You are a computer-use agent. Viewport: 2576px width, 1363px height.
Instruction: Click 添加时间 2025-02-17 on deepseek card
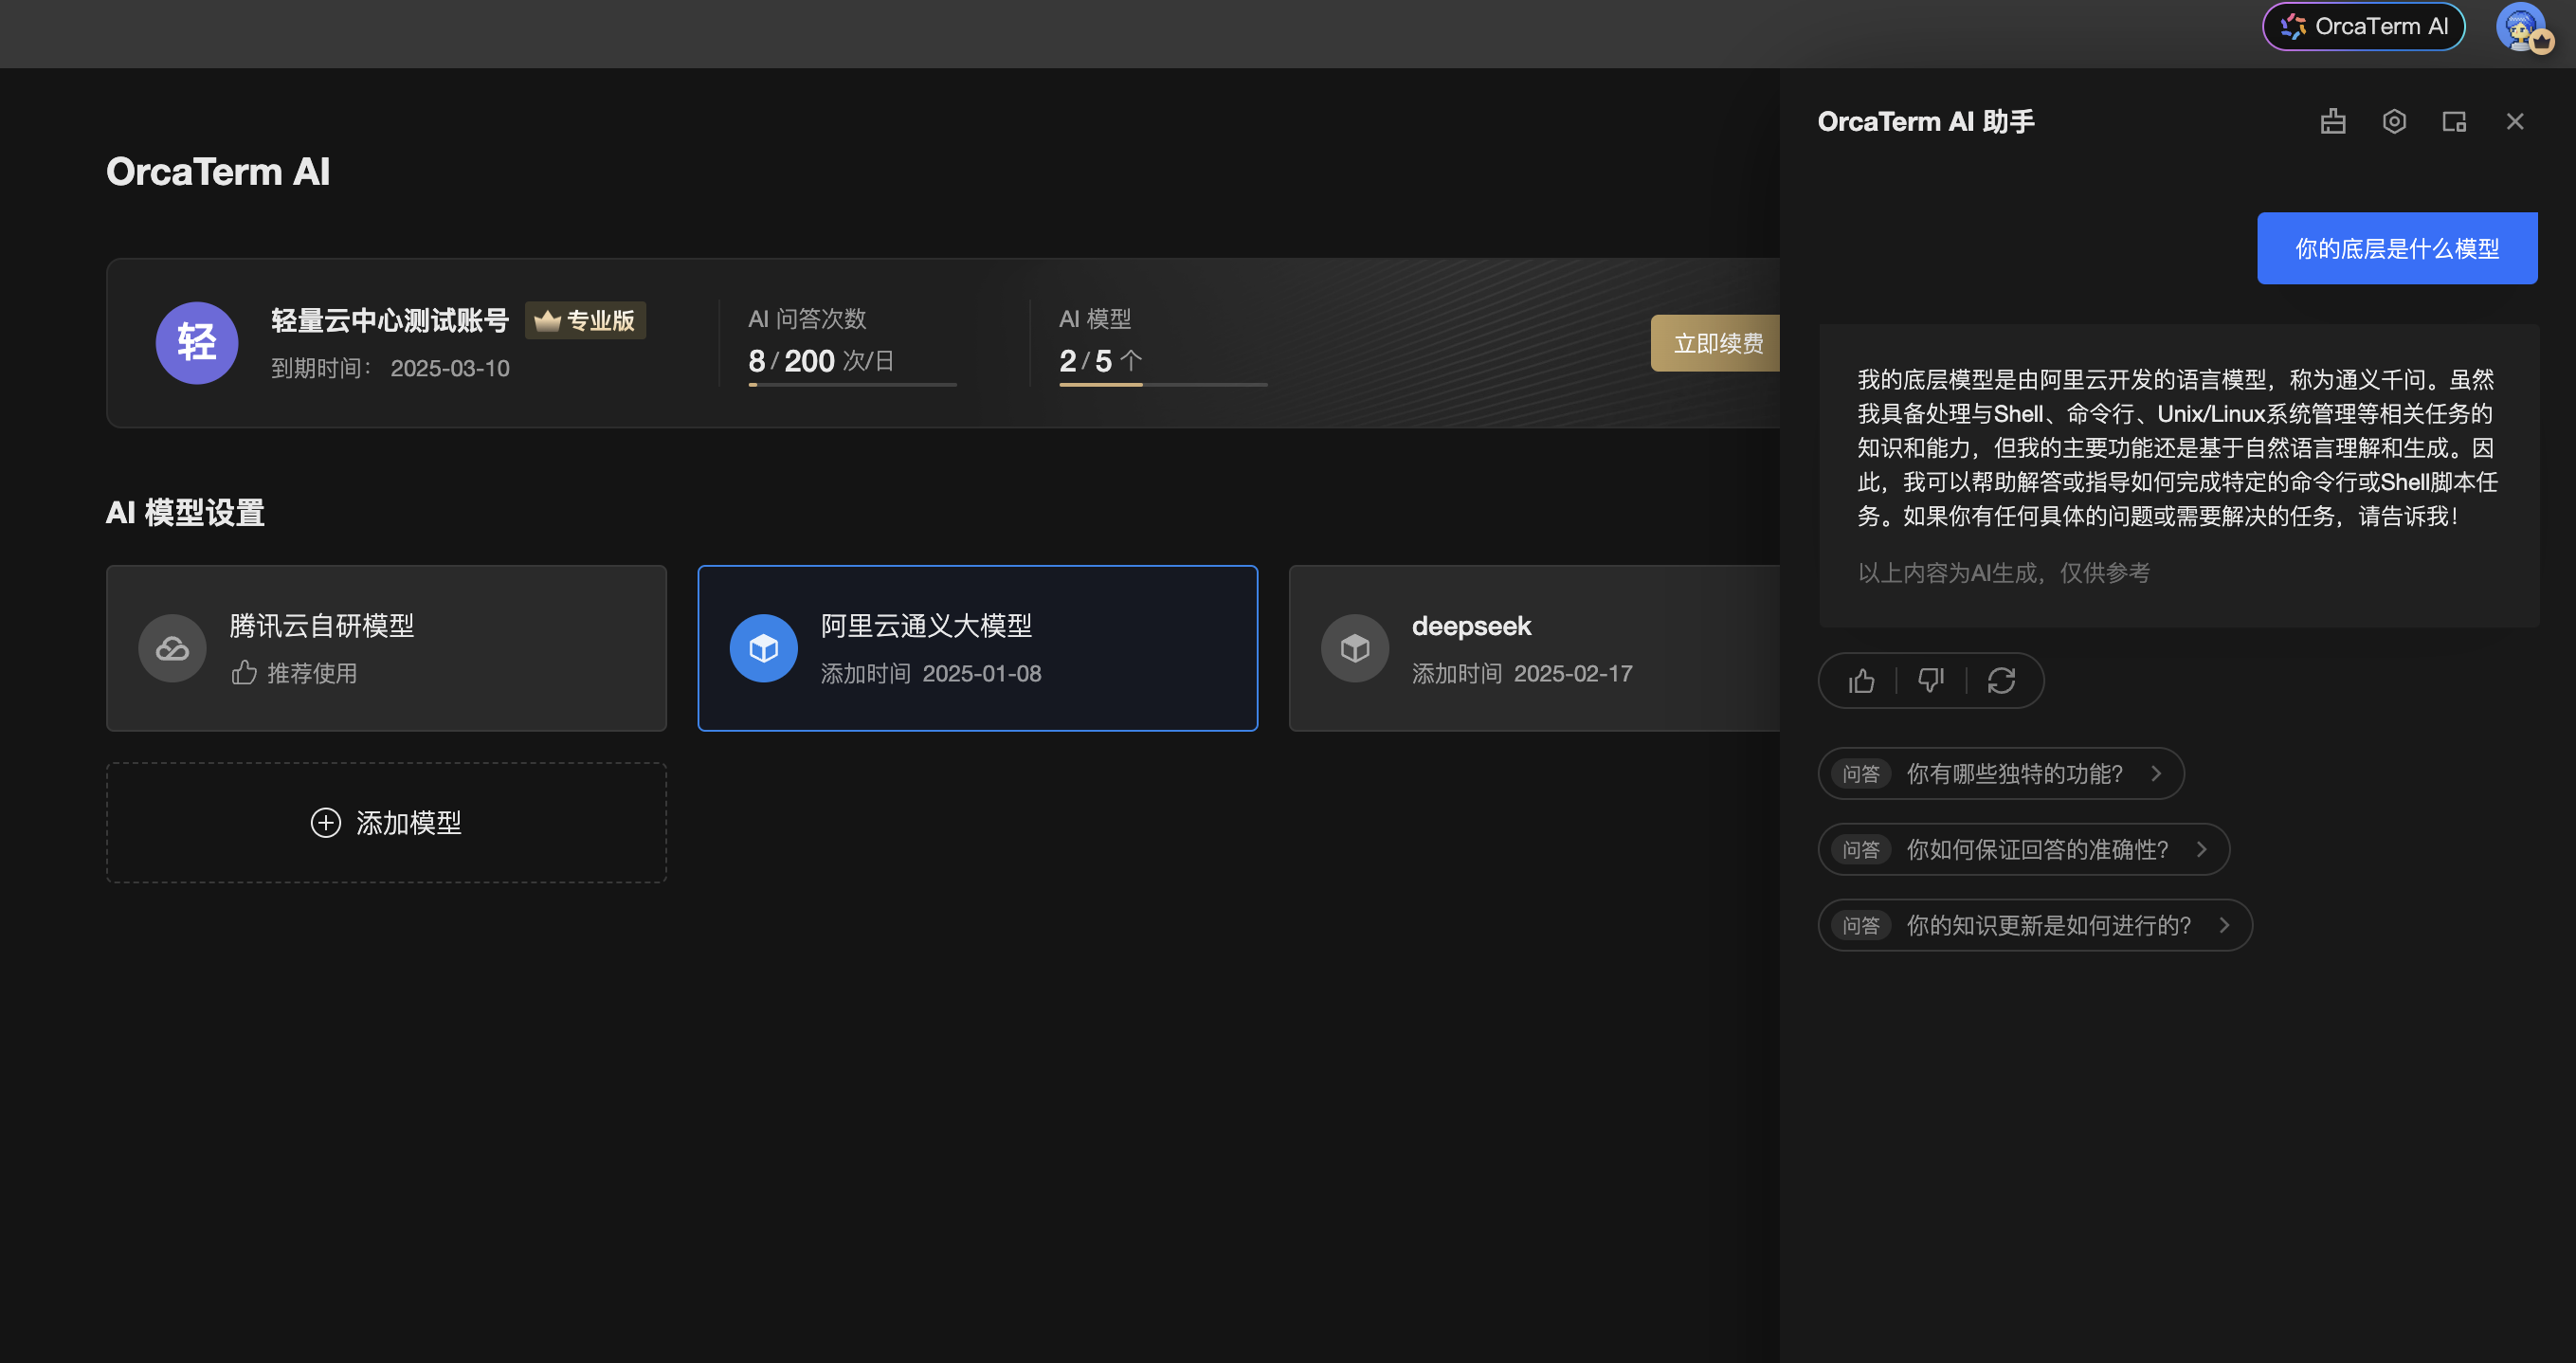(1522, 673)
